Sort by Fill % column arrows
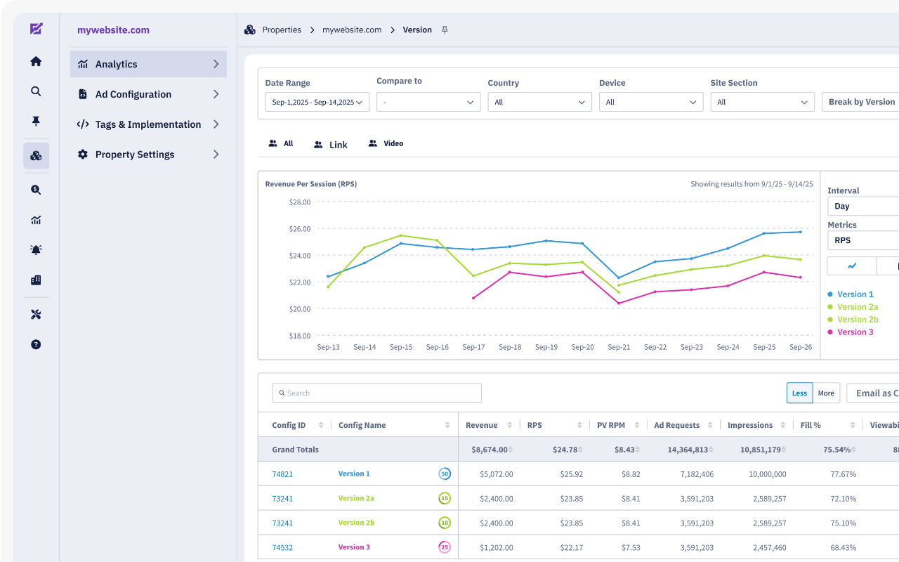 [853, 425]
